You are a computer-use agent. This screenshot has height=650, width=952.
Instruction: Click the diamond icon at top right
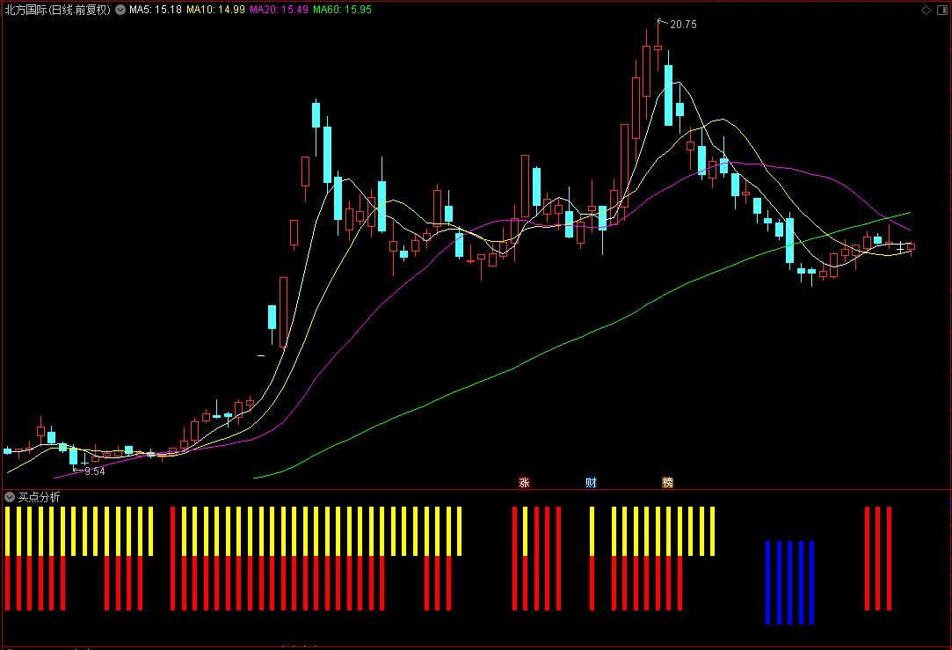coord(926,10)
